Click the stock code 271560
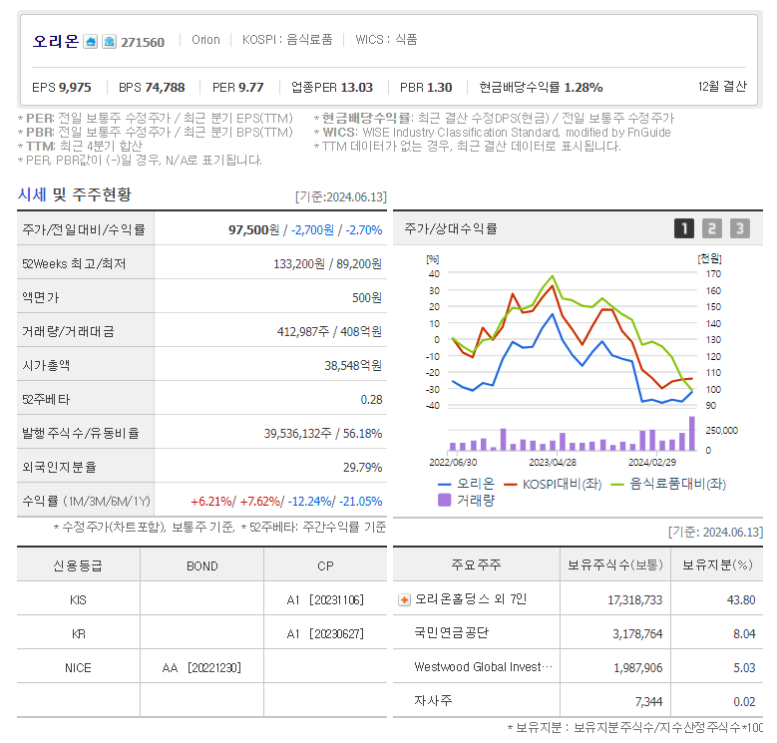 click(143, 43)
